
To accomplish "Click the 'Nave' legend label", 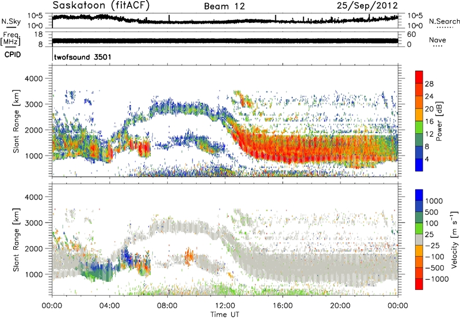I will click(x=438, y=40).
